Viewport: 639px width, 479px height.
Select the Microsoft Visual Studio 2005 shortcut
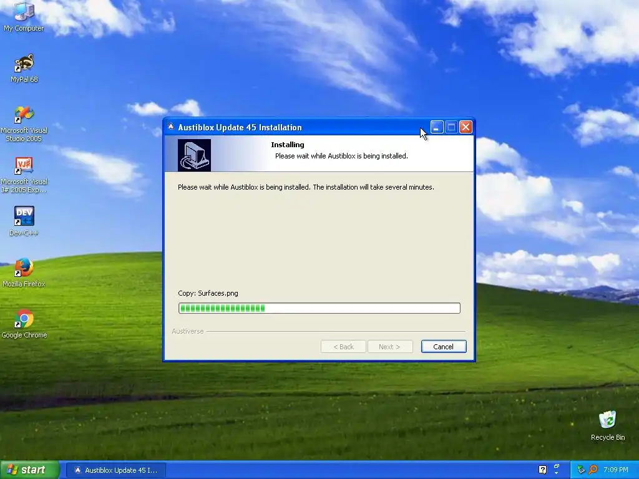coord(24,124)
